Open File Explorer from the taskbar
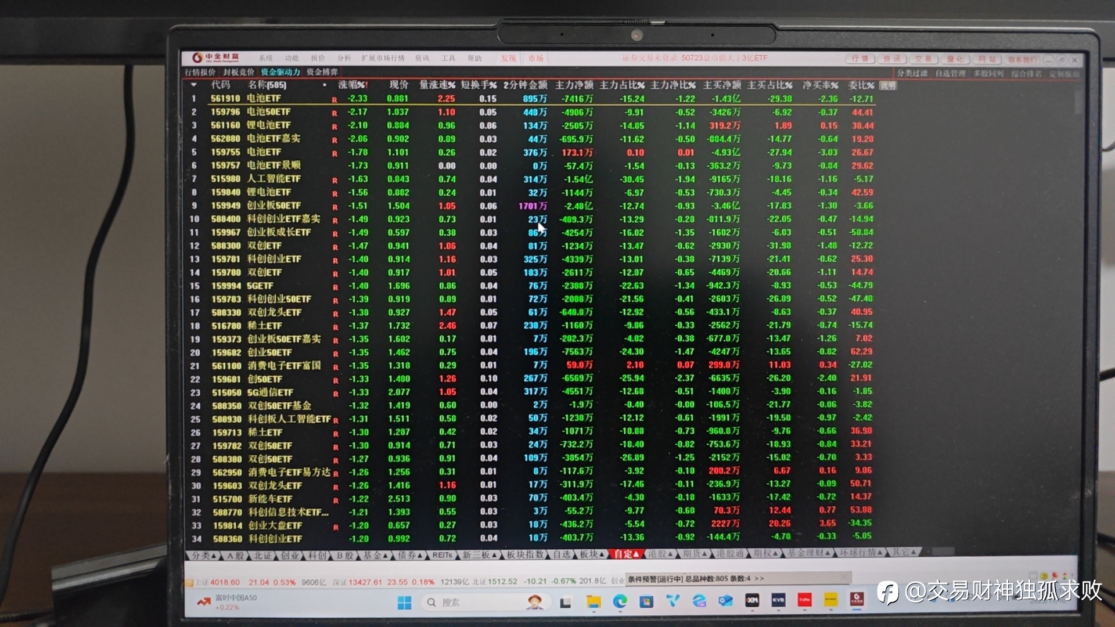The image size is (1115, 627). [x=593, y=601]
